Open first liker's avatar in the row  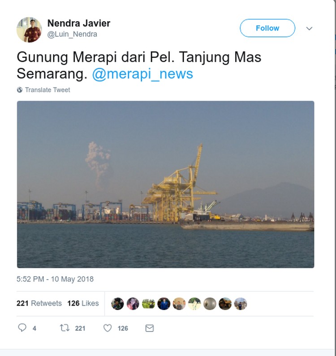tap(117, 304)
